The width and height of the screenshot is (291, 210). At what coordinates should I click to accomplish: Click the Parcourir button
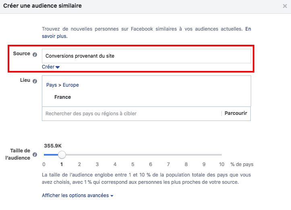pos(235,113)
